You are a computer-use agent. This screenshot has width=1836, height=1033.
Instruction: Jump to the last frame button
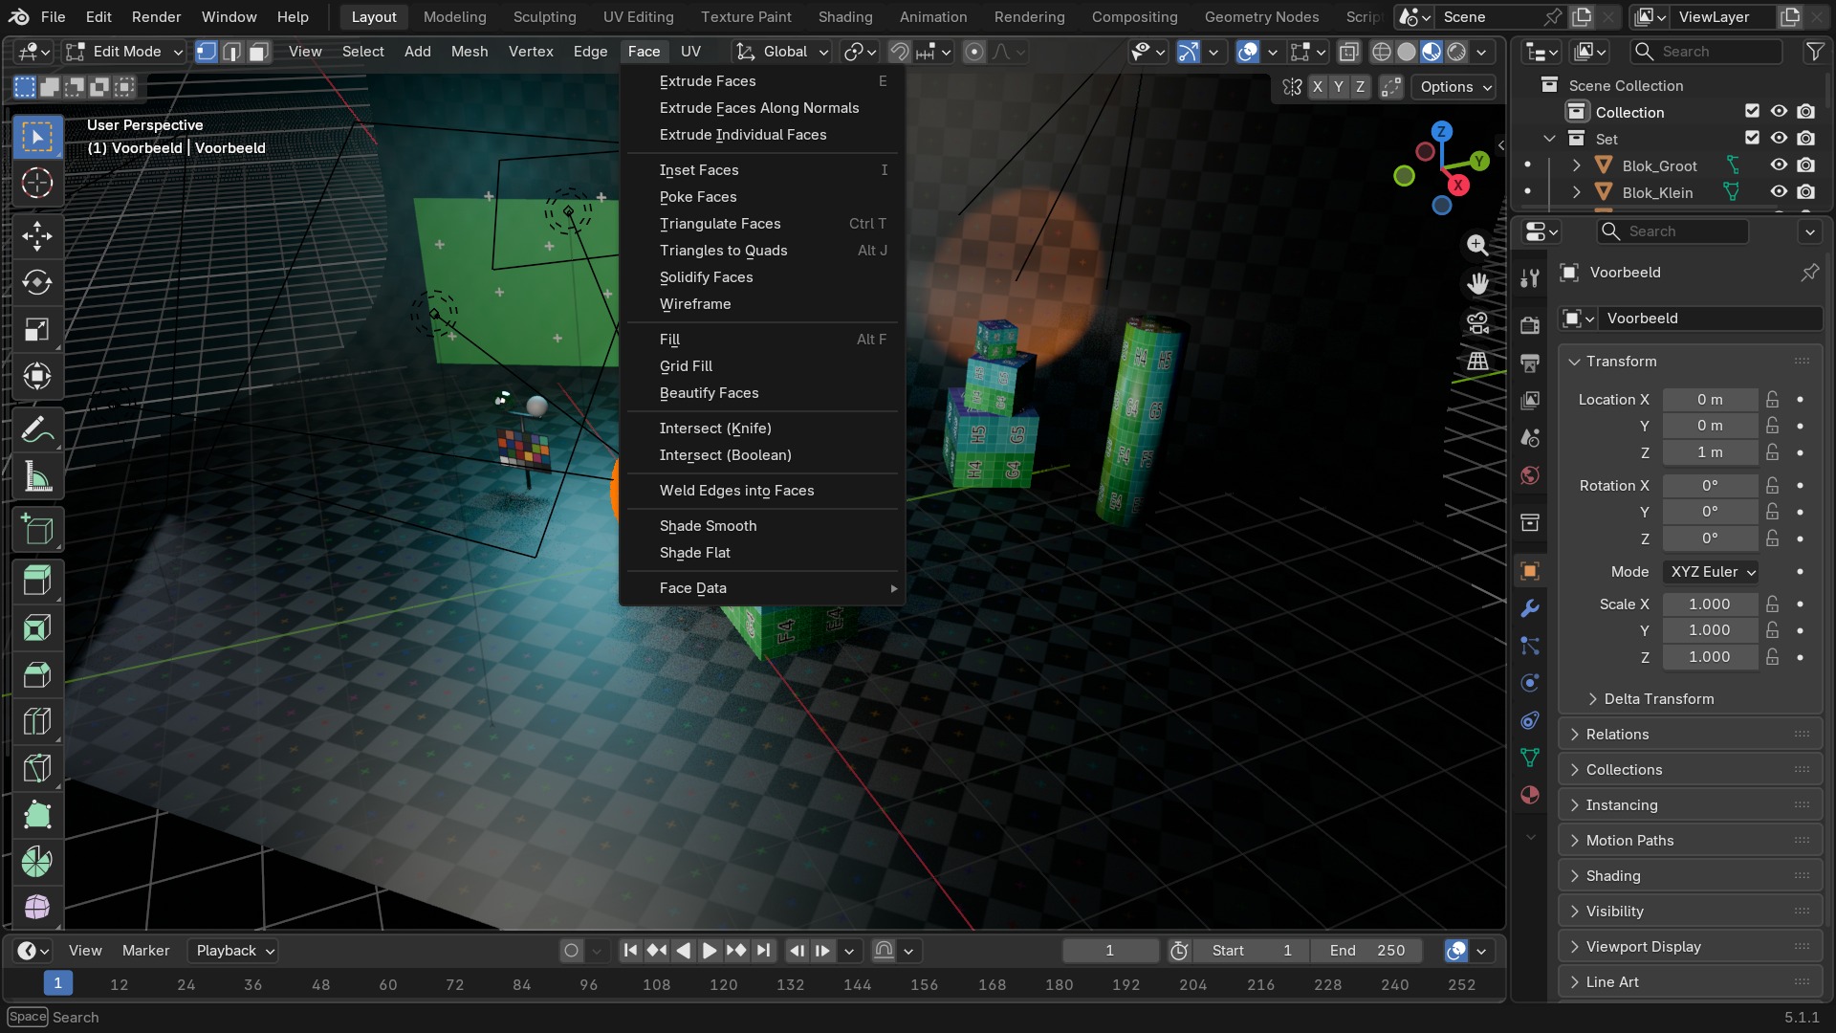762,951
